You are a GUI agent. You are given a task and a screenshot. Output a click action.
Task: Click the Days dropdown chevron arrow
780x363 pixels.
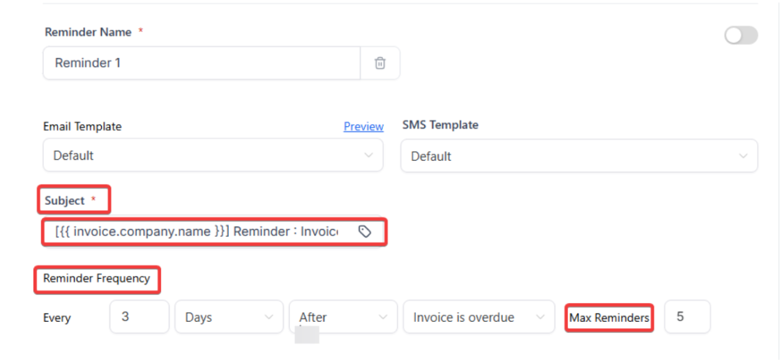tap(269, 318)
